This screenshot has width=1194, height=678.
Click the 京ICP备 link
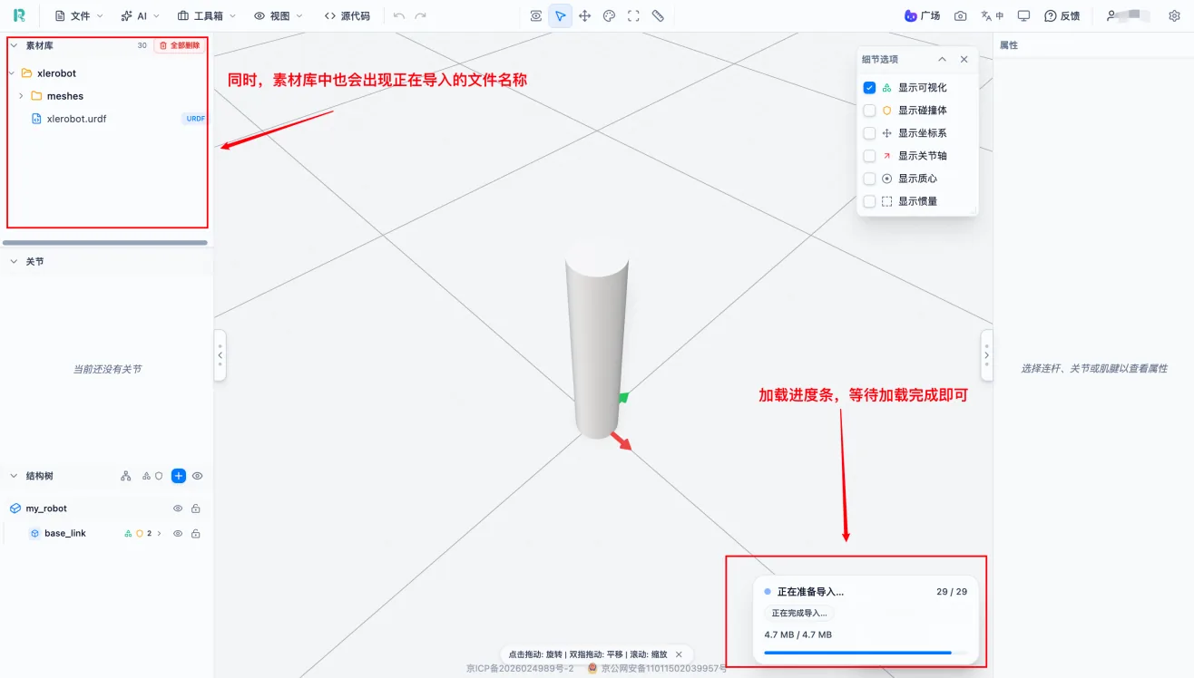(x=520, y=669)
